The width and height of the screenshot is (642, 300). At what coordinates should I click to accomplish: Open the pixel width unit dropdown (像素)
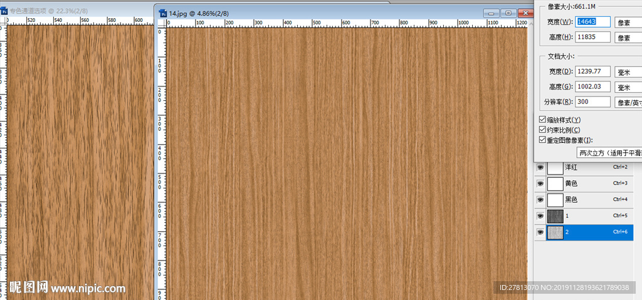[628, 22]
